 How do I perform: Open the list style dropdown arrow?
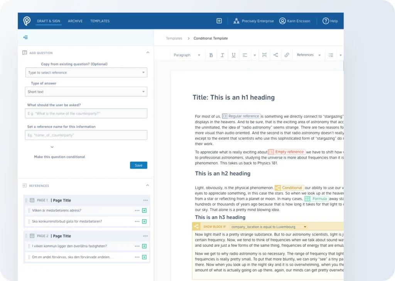[x=340, y=55]
